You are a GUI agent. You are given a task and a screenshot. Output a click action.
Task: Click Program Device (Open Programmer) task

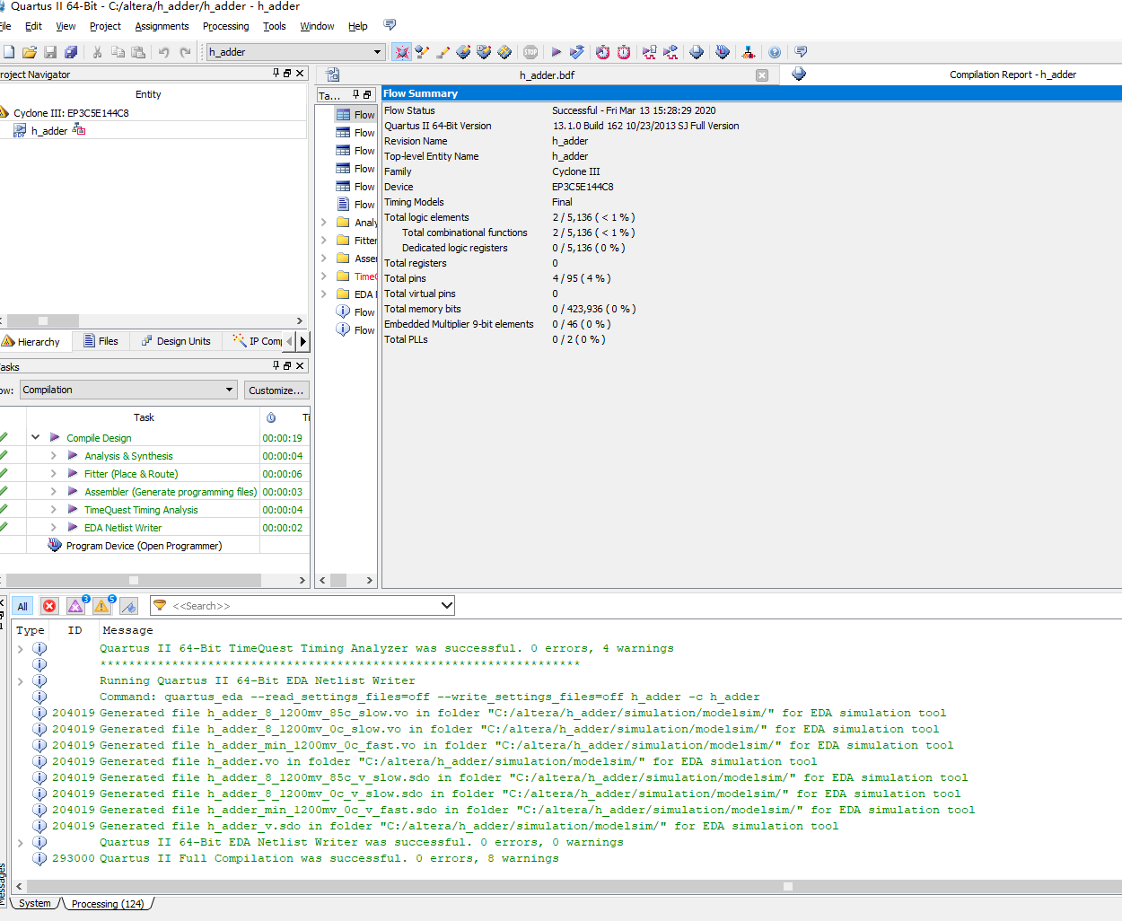(x=144, y=546)
